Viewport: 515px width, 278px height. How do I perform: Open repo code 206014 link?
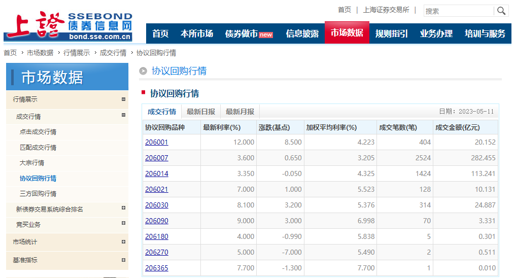coord(157,173)
